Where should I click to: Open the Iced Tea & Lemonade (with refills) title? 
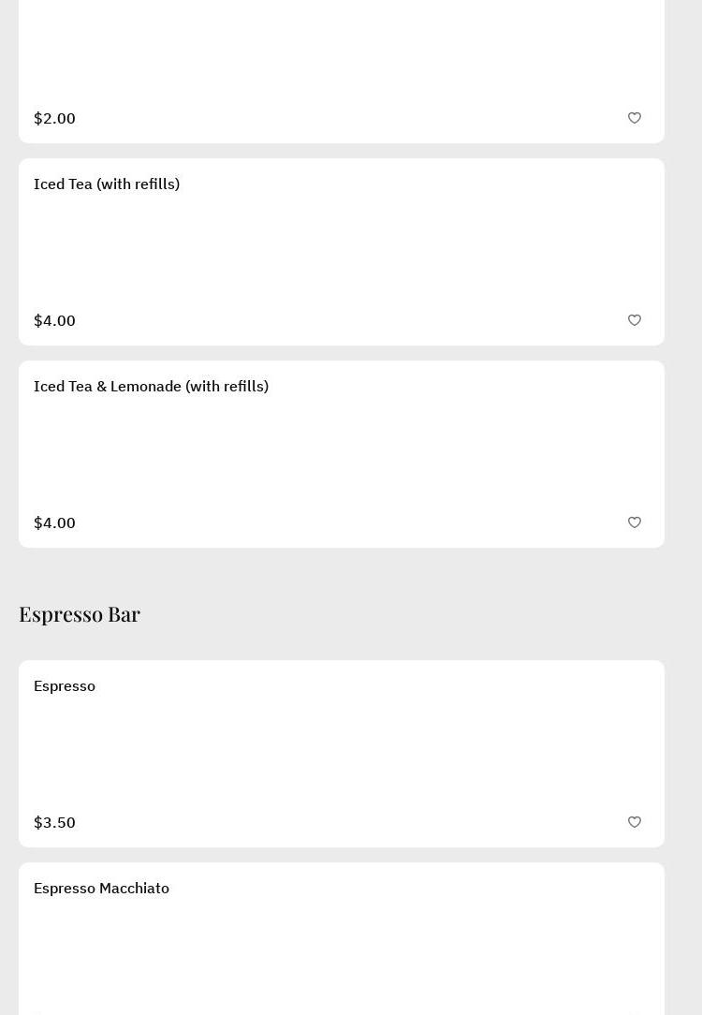[151, 387]
